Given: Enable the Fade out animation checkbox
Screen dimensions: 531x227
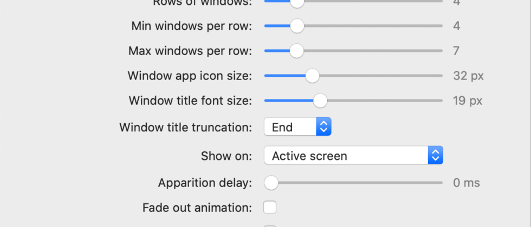Looking at the screenshot, I should [x=270, y=207].
